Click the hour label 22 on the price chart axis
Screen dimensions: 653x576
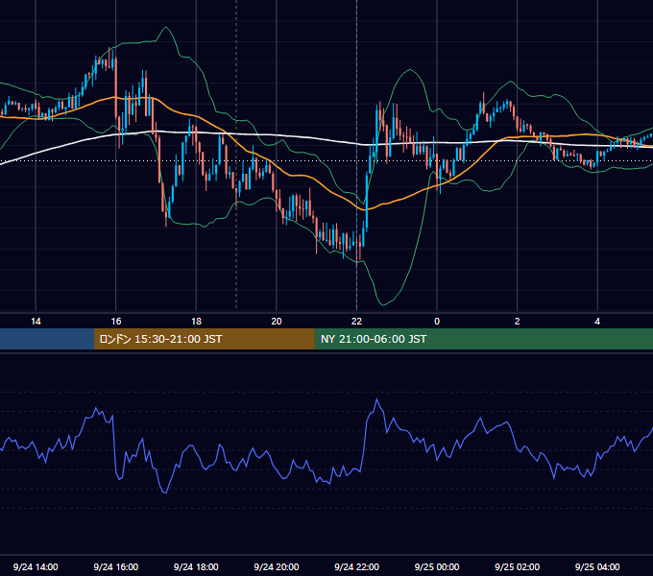tap(357, 322)
